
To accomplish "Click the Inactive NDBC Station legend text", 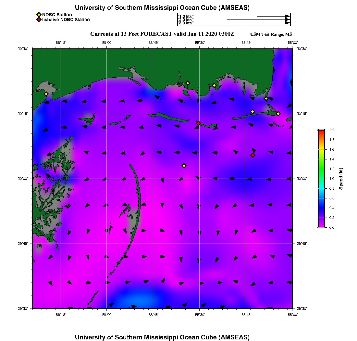I will [x=66, y=19].
